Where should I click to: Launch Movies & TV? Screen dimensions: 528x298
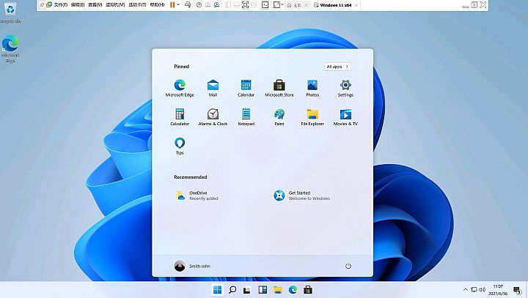click(x=345, y=117)
